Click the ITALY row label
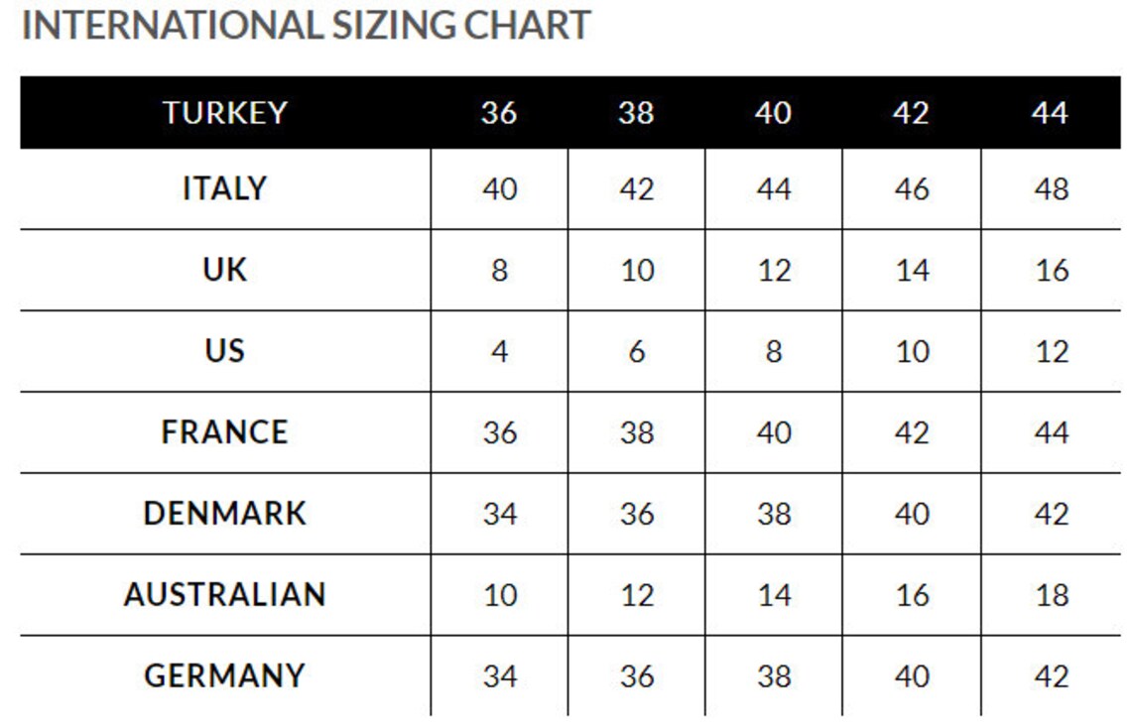Viewport: 1131px width, 726px height. [x=225, y=188]
